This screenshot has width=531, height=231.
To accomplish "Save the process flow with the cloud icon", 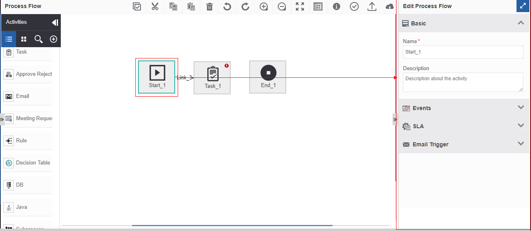I will (x=390, y=6).
